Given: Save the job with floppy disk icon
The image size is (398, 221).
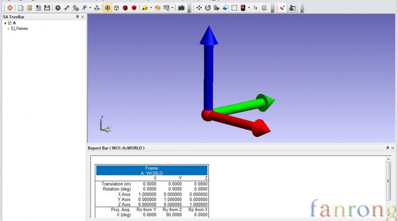Looking at the screenshot, I should [x=47, y=8].
